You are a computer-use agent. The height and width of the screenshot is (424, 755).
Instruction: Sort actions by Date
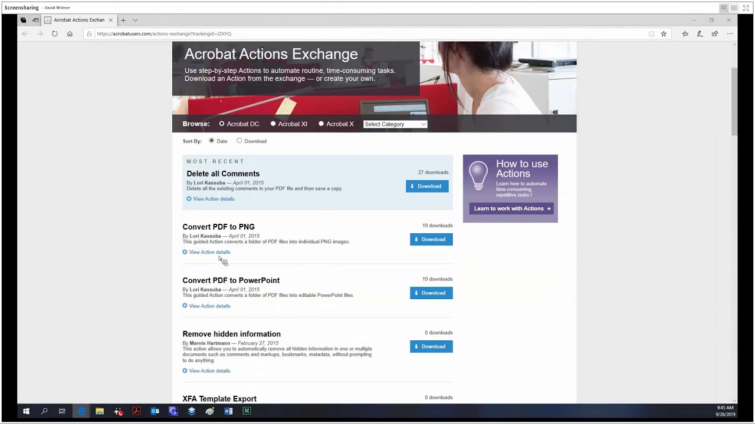212,141
